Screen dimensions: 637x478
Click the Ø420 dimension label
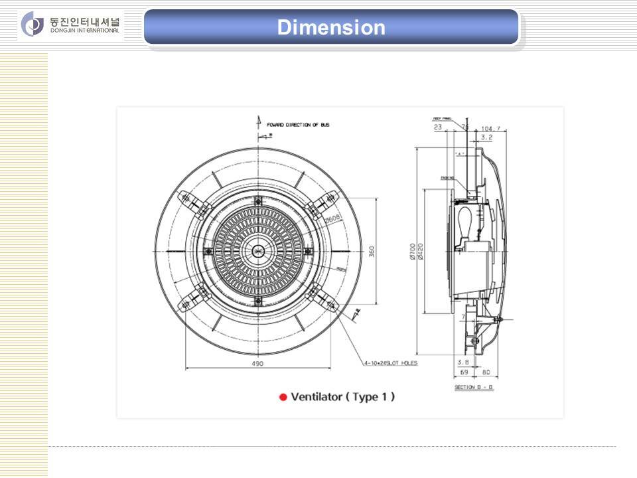pyautogui.click(x=421, y=252)
